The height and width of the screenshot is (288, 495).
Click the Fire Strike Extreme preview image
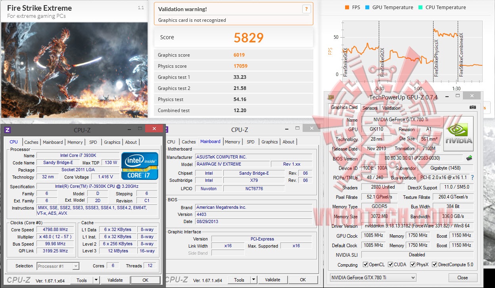point(74,70)
